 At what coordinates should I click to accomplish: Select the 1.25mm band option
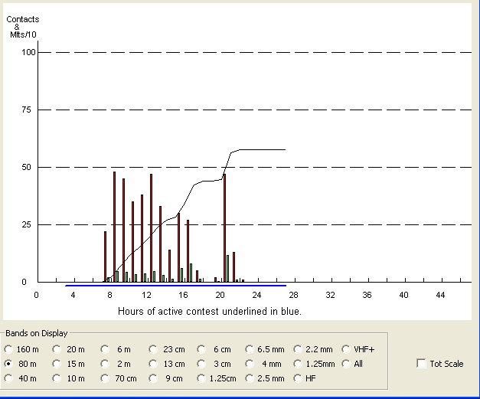(299, 364)
